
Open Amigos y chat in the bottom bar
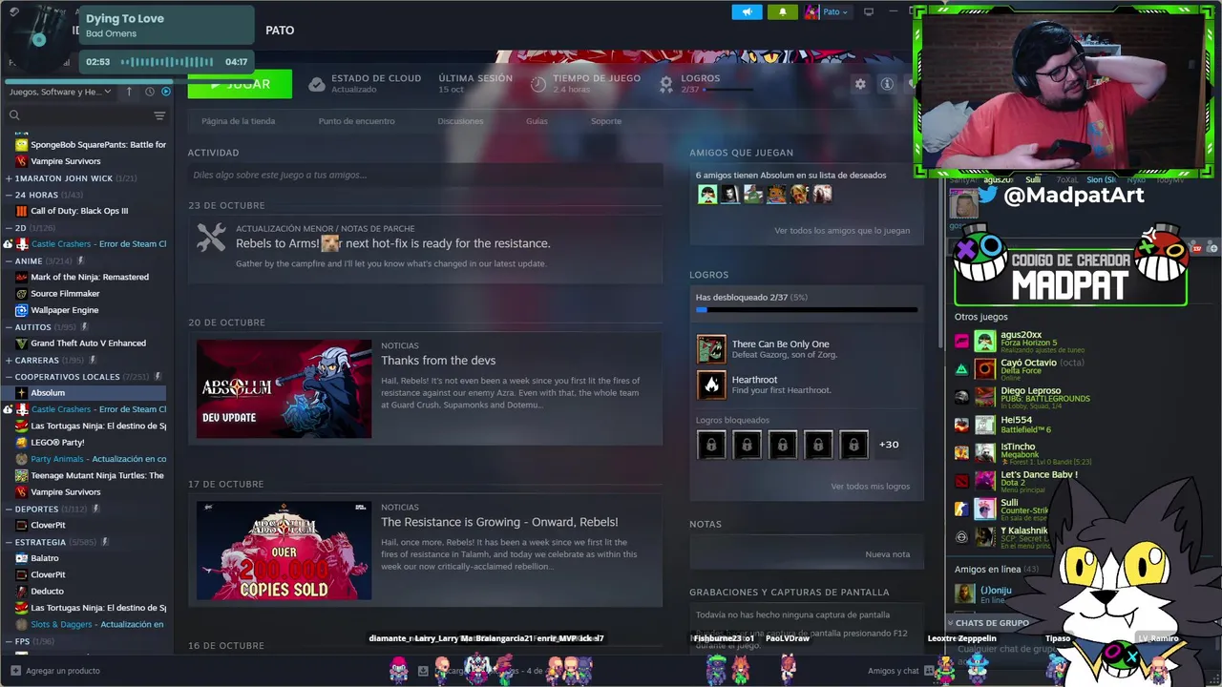893,671
